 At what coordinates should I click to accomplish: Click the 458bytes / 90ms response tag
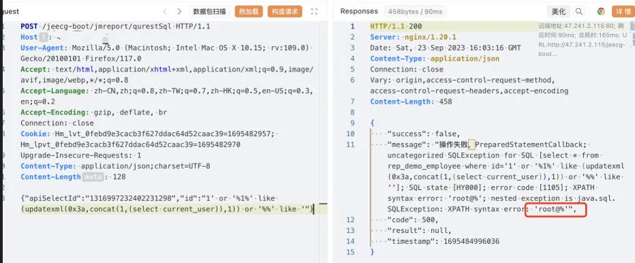click(415, 12)
